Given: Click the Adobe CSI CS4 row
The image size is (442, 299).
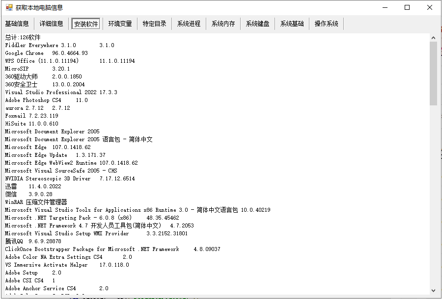Looking at the screenshot, I should pos(30,281).
